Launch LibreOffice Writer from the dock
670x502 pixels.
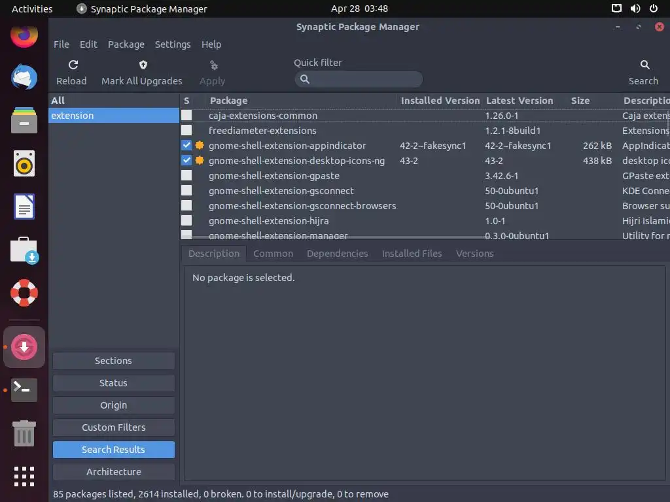click(24, 207)
